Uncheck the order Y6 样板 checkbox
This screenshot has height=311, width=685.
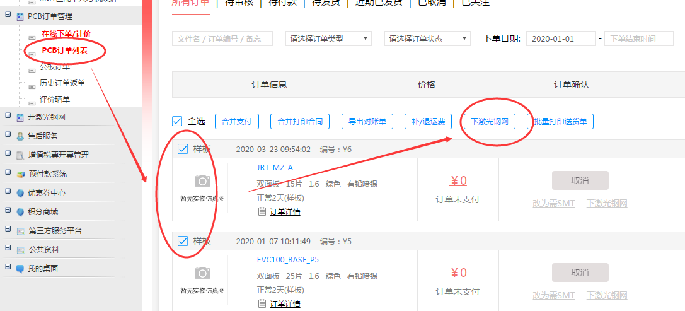tap(183, 150)
